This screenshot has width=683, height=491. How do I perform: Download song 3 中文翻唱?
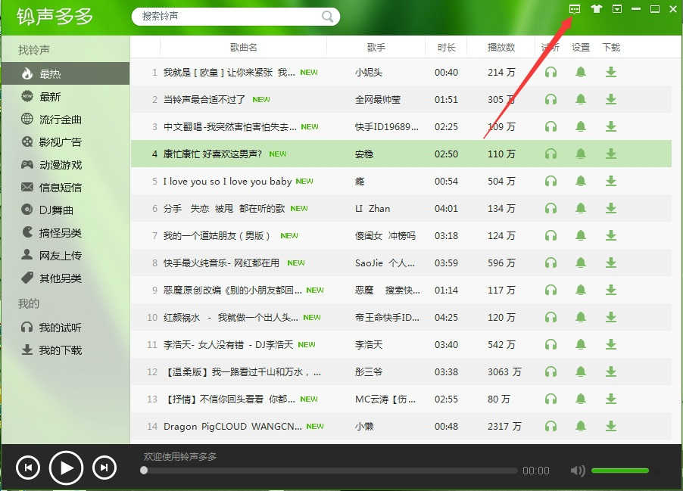click(x=611, y=126)
